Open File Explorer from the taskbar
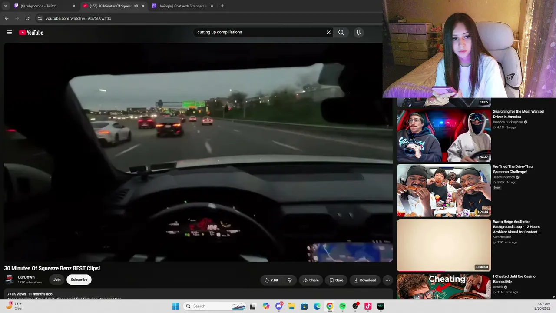This screenshot has height=313, width=556. point(291,306)
